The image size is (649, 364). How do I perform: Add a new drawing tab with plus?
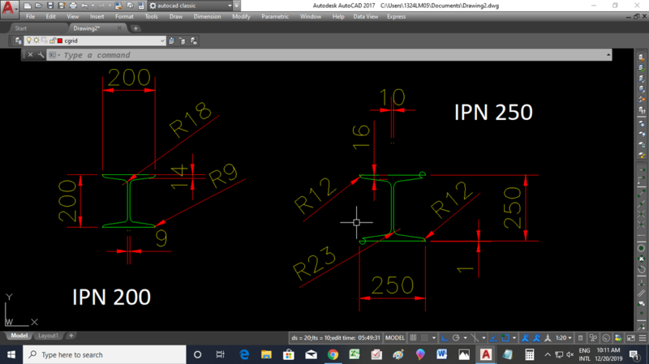coord(135,28)
